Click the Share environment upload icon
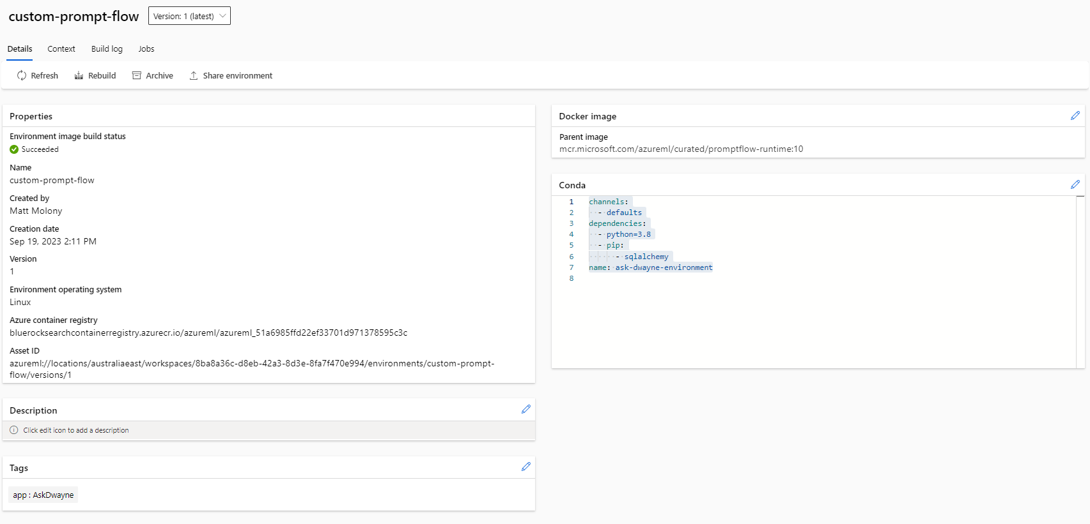This screenshot has height=524, width=1090. [x=194, y=75]
